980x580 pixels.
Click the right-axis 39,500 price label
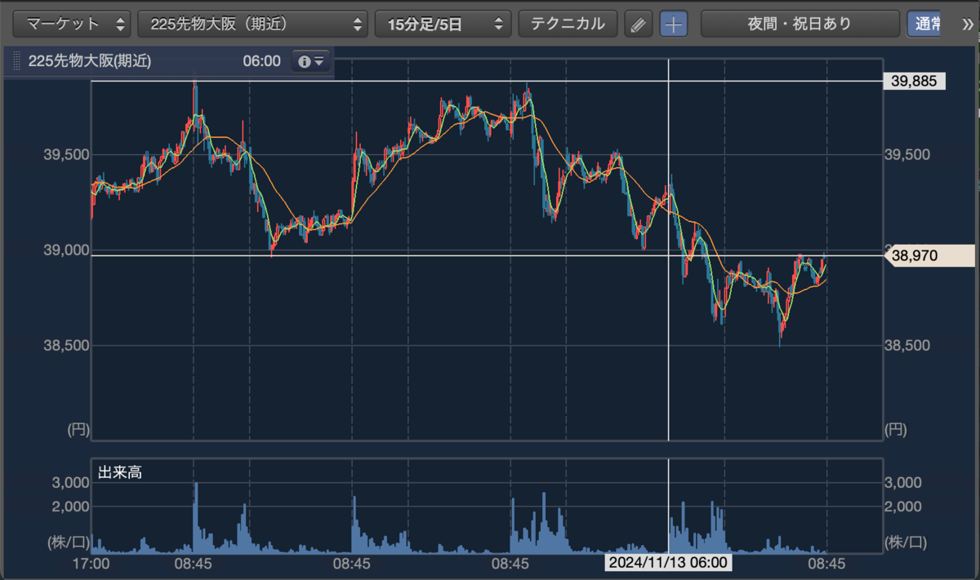[x=906, y=154]
